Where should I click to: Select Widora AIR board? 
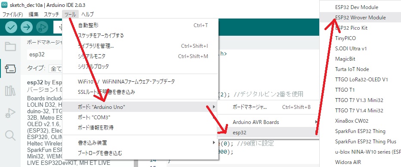click(x=360, y=162)
